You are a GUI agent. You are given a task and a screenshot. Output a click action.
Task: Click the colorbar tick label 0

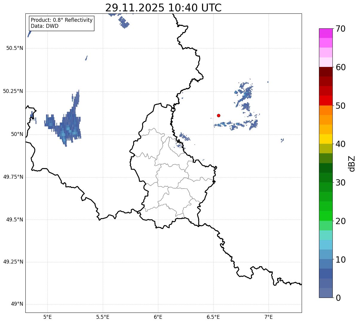coord(338,298)
